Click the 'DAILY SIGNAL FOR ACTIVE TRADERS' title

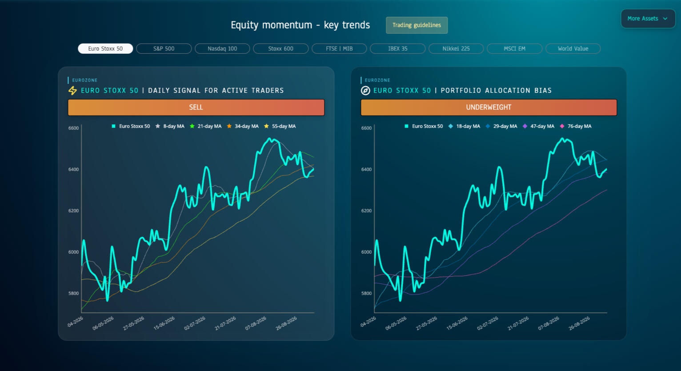tap(216, 91)
